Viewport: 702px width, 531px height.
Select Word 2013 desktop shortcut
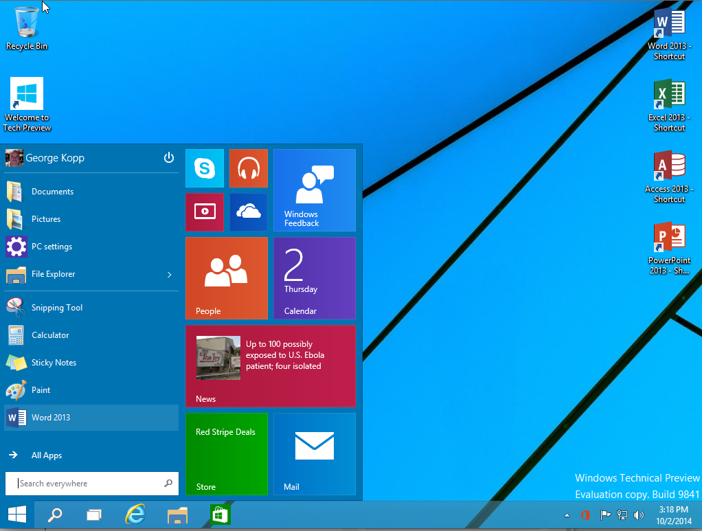669,34
